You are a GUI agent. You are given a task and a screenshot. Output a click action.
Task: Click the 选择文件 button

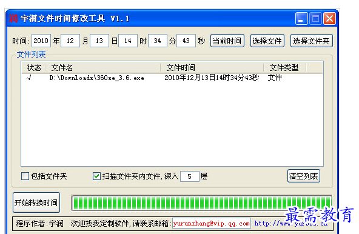coord(267,41)
